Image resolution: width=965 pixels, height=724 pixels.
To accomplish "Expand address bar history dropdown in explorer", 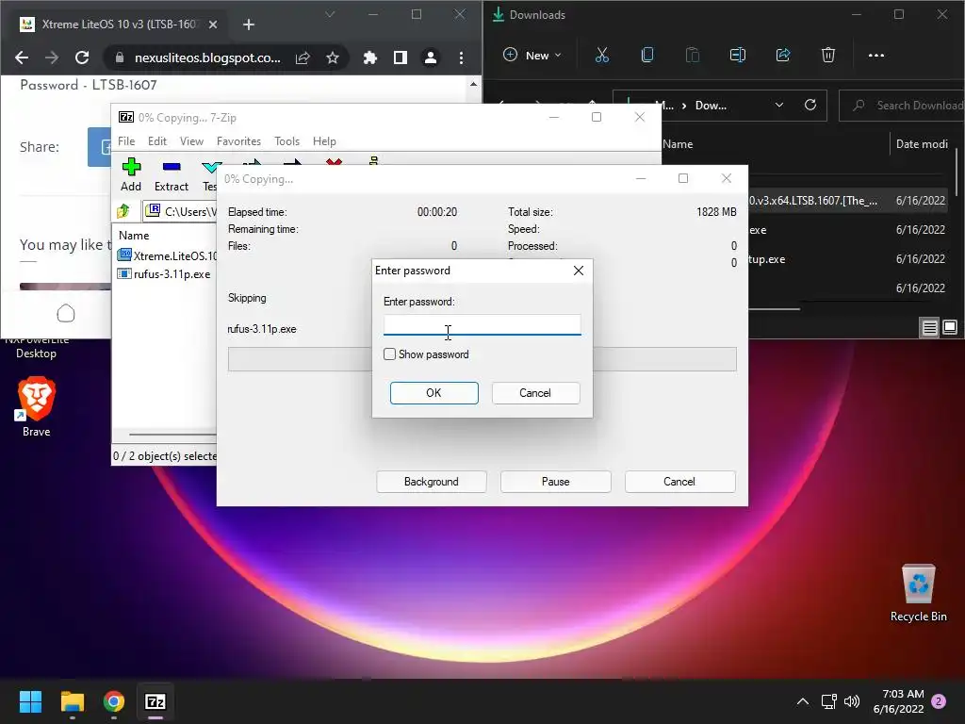I will click(x=779, y=106).
